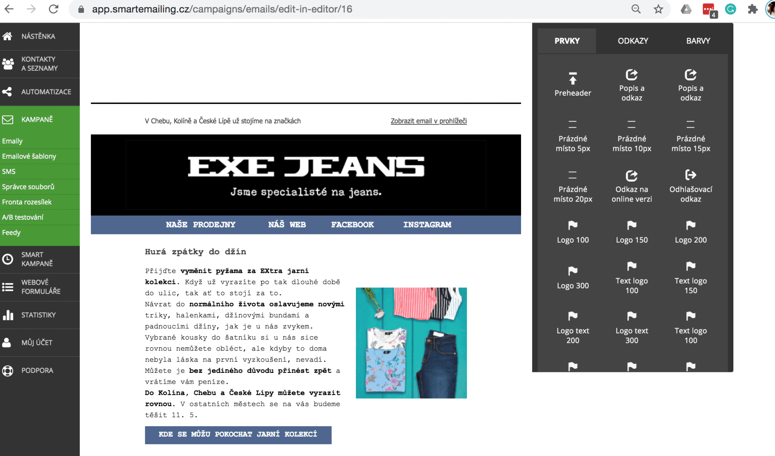Switch to the Barvy tab
Screen dimensions: 775x456
point(698,41)
